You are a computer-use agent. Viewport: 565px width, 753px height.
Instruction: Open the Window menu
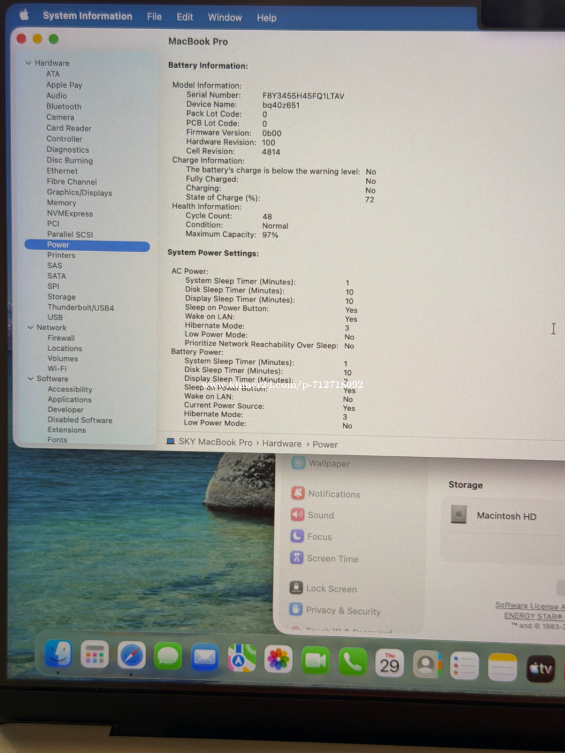[224, 17]
